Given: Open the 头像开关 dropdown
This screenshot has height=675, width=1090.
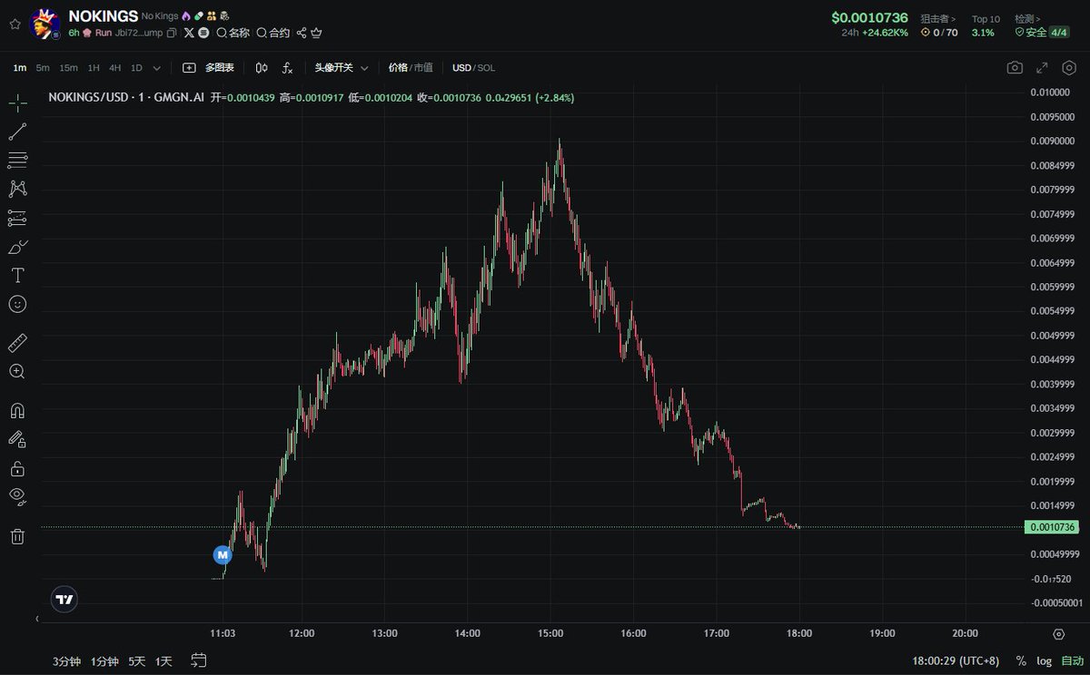Looking at the screenshot, I should click(342, 68).
